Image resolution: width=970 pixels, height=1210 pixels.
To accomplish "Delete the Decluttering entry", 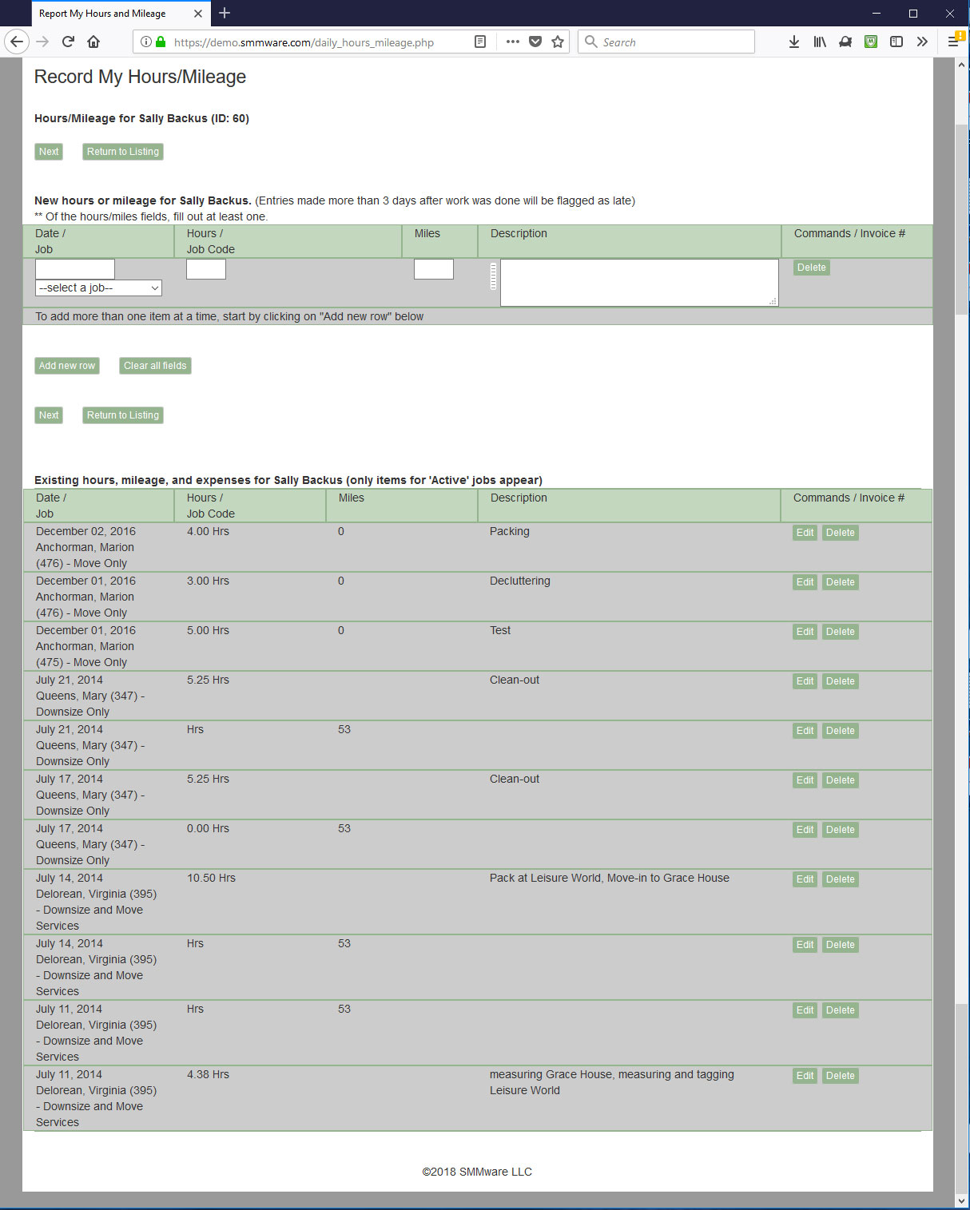I will [840, 582].
